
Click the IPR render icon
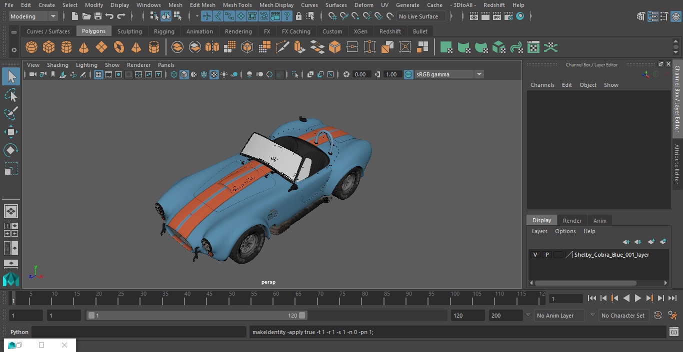[496, 16]
